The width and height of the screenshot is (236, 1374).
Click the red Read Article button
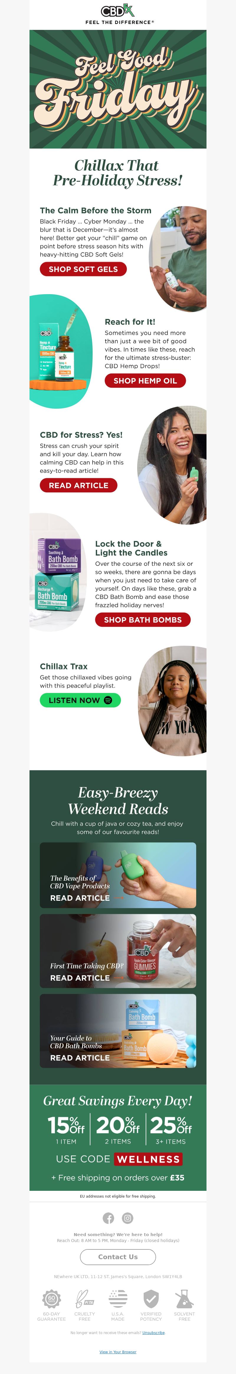point(79,485)
